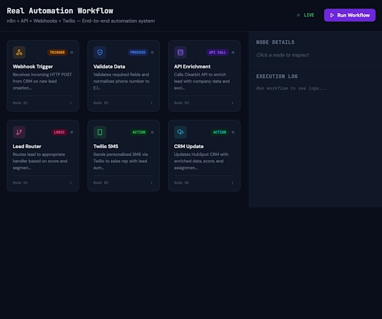Click the LIVE status text
The image size is (382, 319).
(x=309, y=15)
